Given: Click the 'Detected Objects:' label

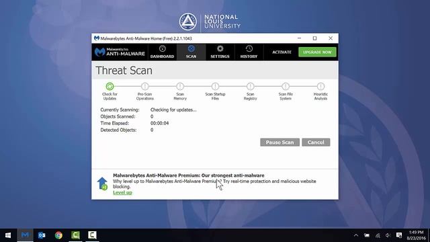Looking at the screenshot, I should 118,130.
